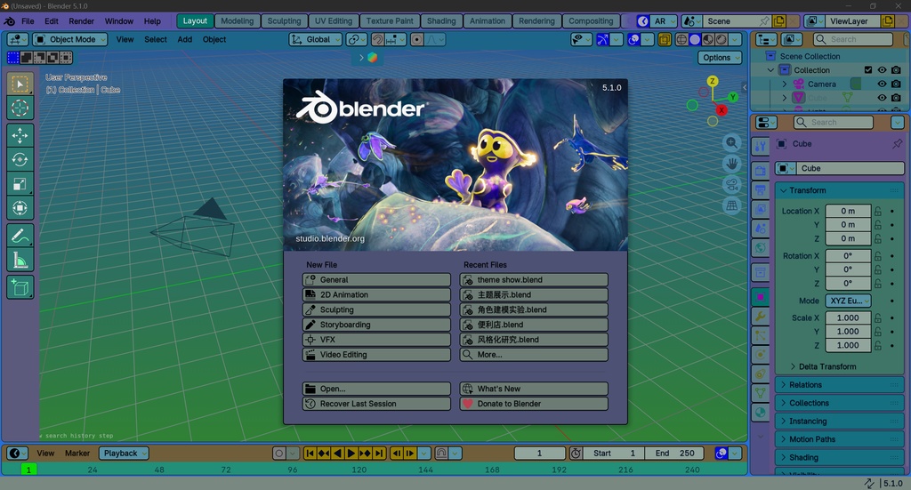Screen dimensions: 911x490
Task: Disable Camera in renders icon
Action: click(x=896, y=84)
